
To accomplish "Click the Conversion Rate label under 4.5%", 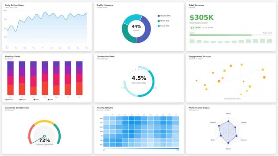I will click(x=139, y=83).
